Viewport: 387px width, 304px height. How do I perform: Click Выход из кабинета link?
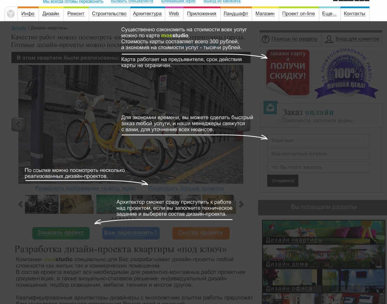pyautogui.click(x=222, y=2)
